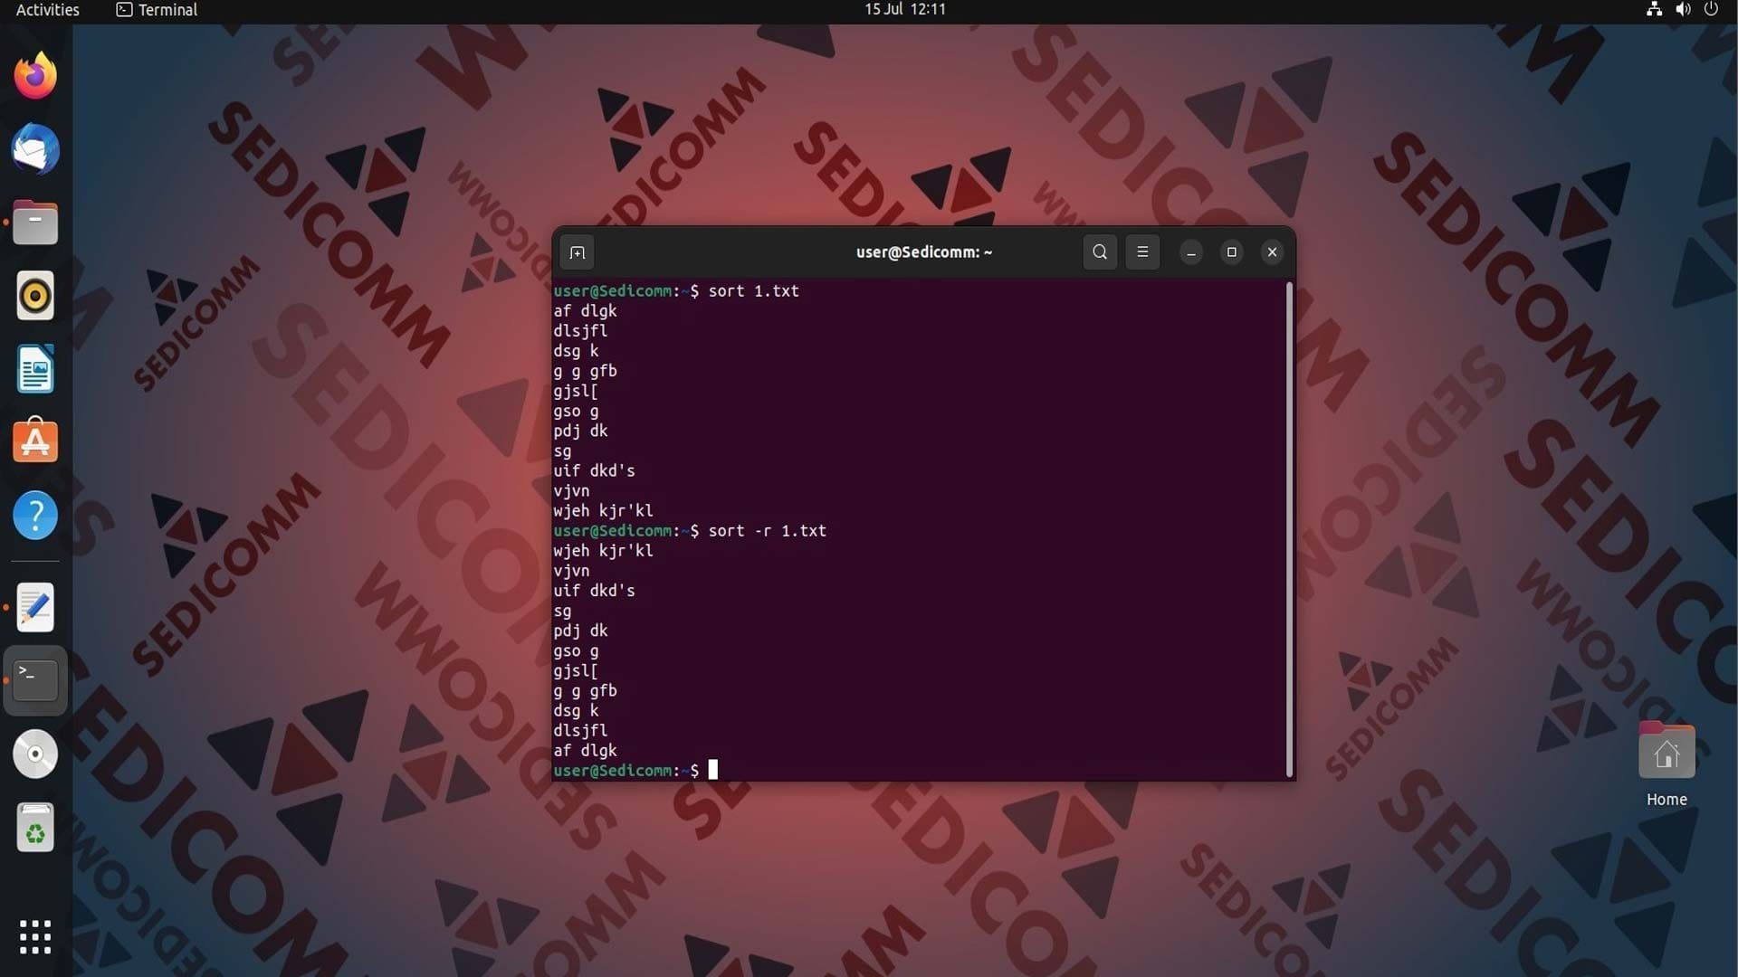
Task: Click the terminal vertical scrollbar
Action: (x=1289, y=529)
